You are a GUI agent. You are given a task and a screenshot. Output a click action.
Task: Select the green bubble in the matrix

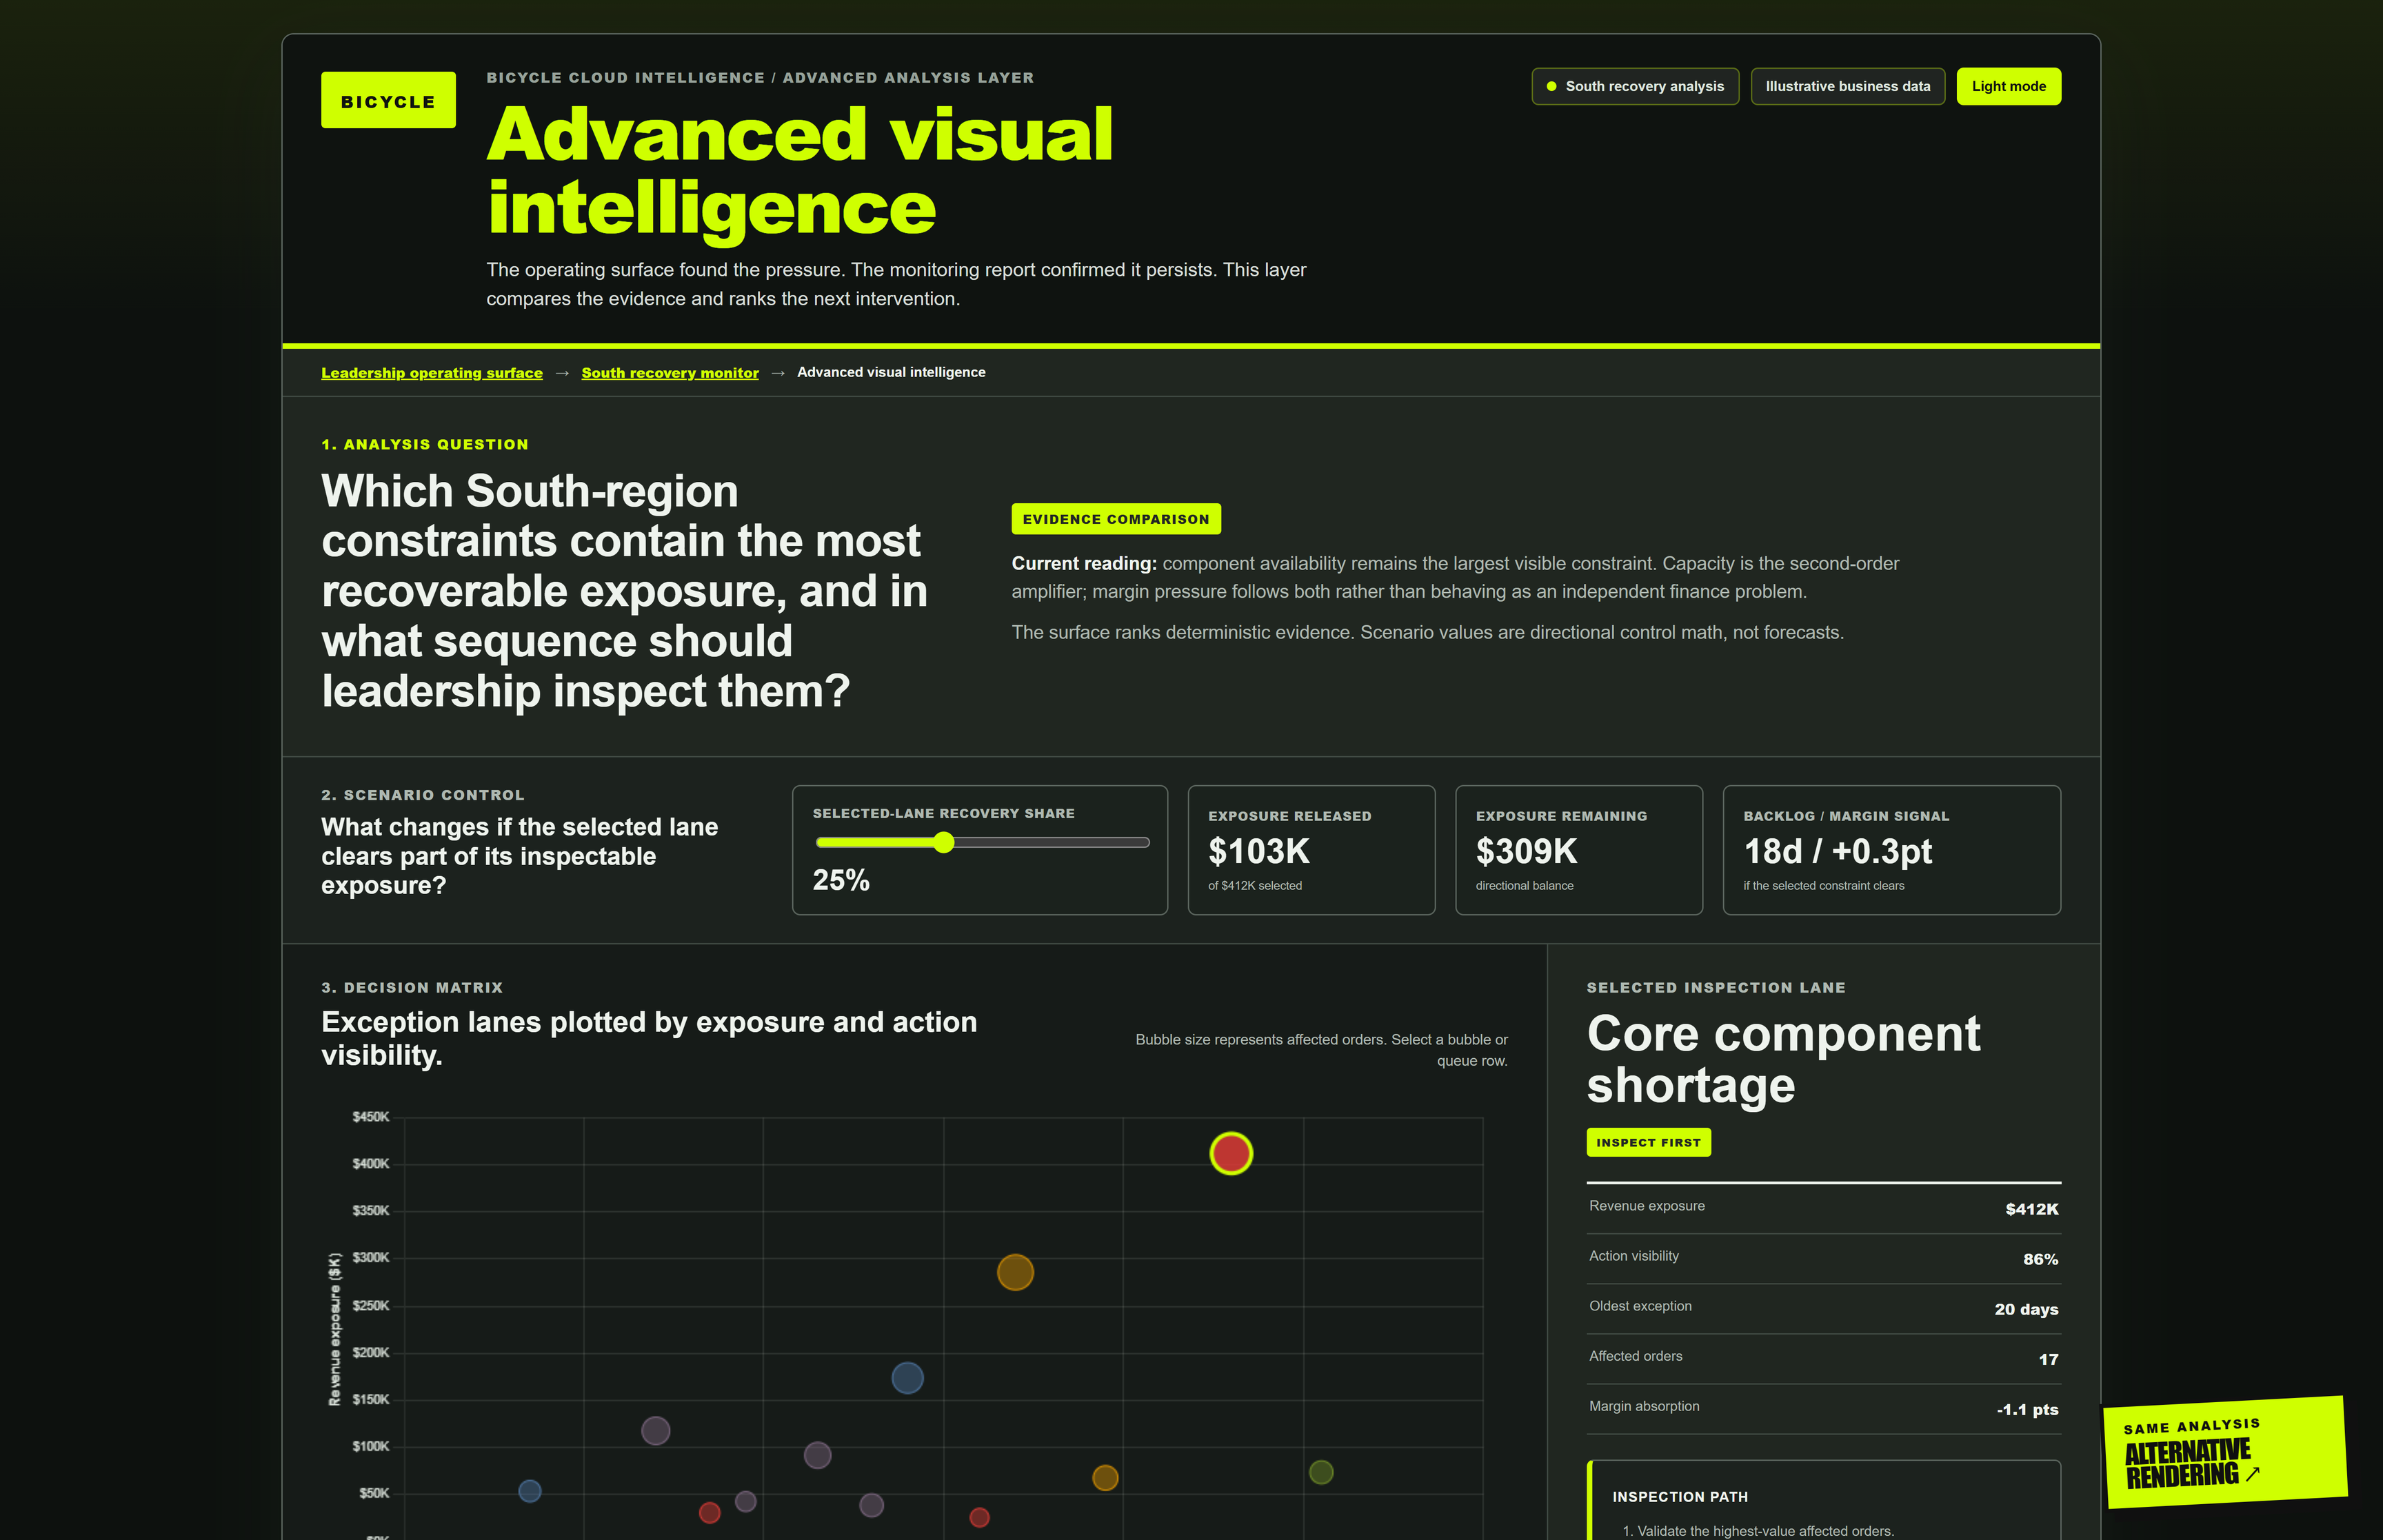coord(1321,1472)
